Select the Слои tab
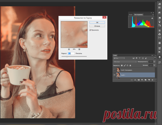 click(115, 55)
